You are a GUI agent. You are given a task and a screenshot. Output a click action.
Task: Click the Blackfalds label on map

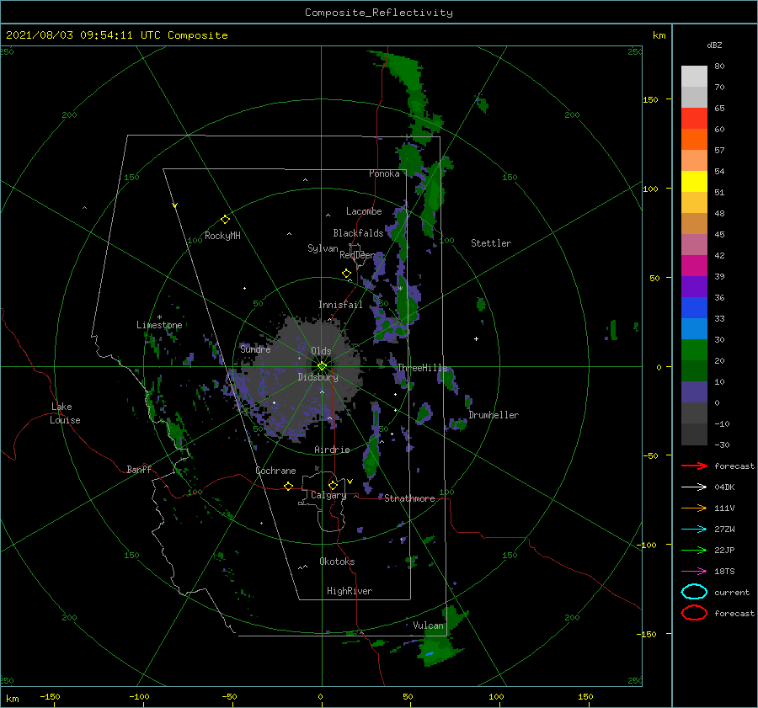(x=358, y=233)
